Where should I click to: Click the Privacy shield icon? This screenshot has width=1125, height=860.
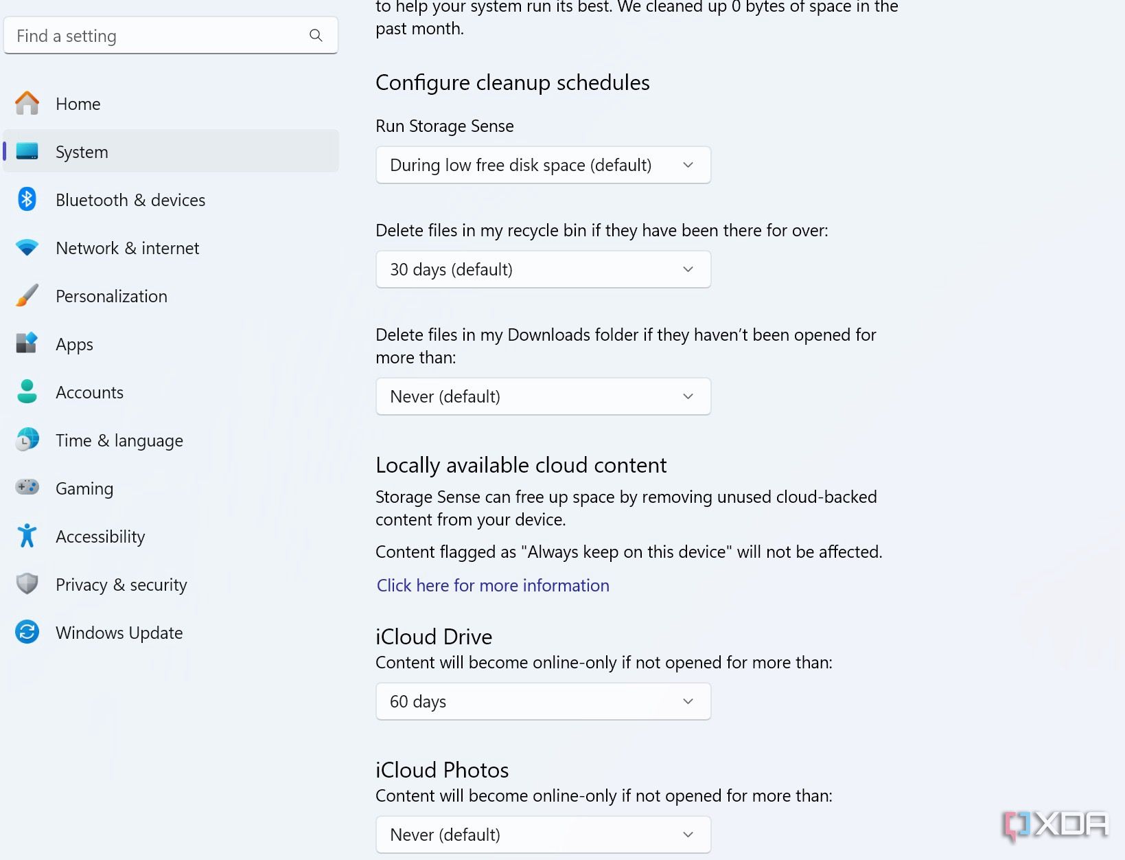[x=27, y=584]
